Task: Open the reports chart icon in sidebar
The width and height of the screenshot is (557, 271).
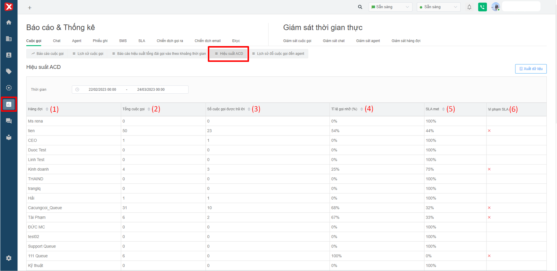Action: (9, 104)
